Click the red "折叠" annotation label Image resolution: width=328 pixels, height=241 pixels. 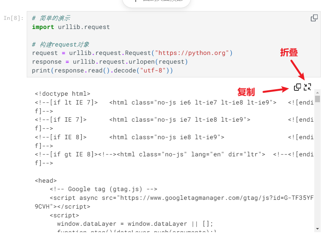tap(289, 53)
